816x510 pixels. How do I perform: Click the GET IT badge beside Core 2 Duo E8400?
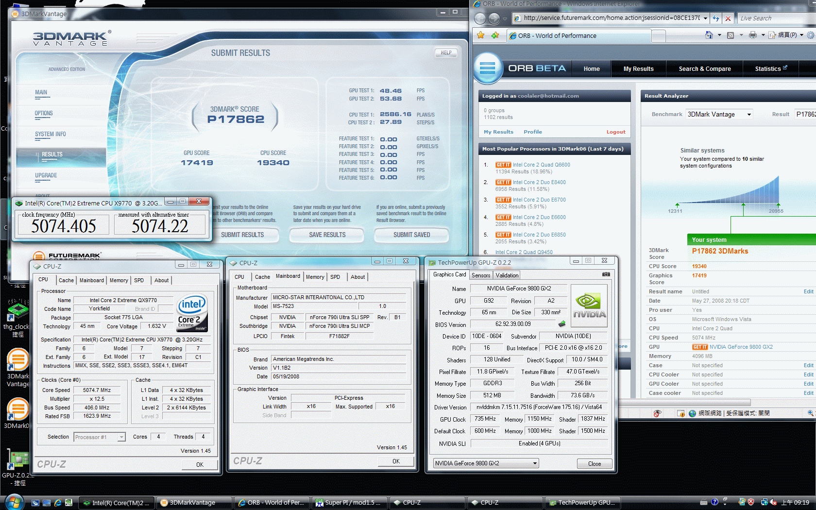503,182
